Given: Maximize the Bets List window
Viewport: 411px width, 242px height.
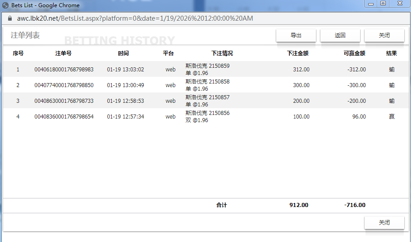Looking at the screenshot, I should (x=383, y=4).
